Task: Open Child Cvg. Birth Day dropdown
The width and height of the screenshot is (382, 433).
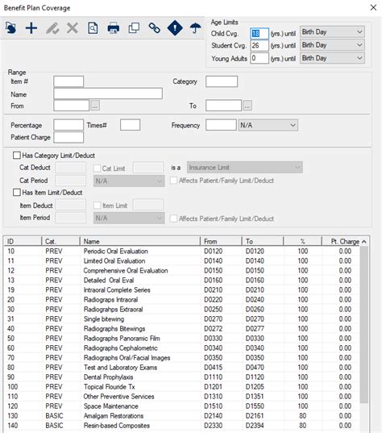Action: click(x=332, y=32)
